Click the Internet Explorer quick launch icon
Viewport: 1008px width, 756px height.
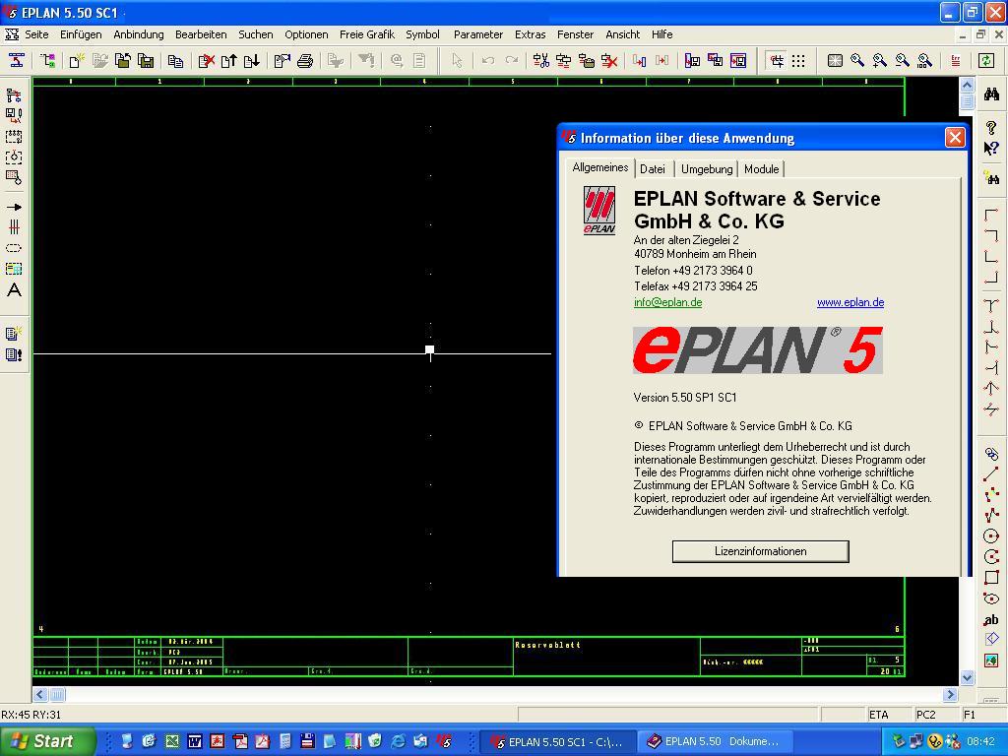(x=398, y=741)
